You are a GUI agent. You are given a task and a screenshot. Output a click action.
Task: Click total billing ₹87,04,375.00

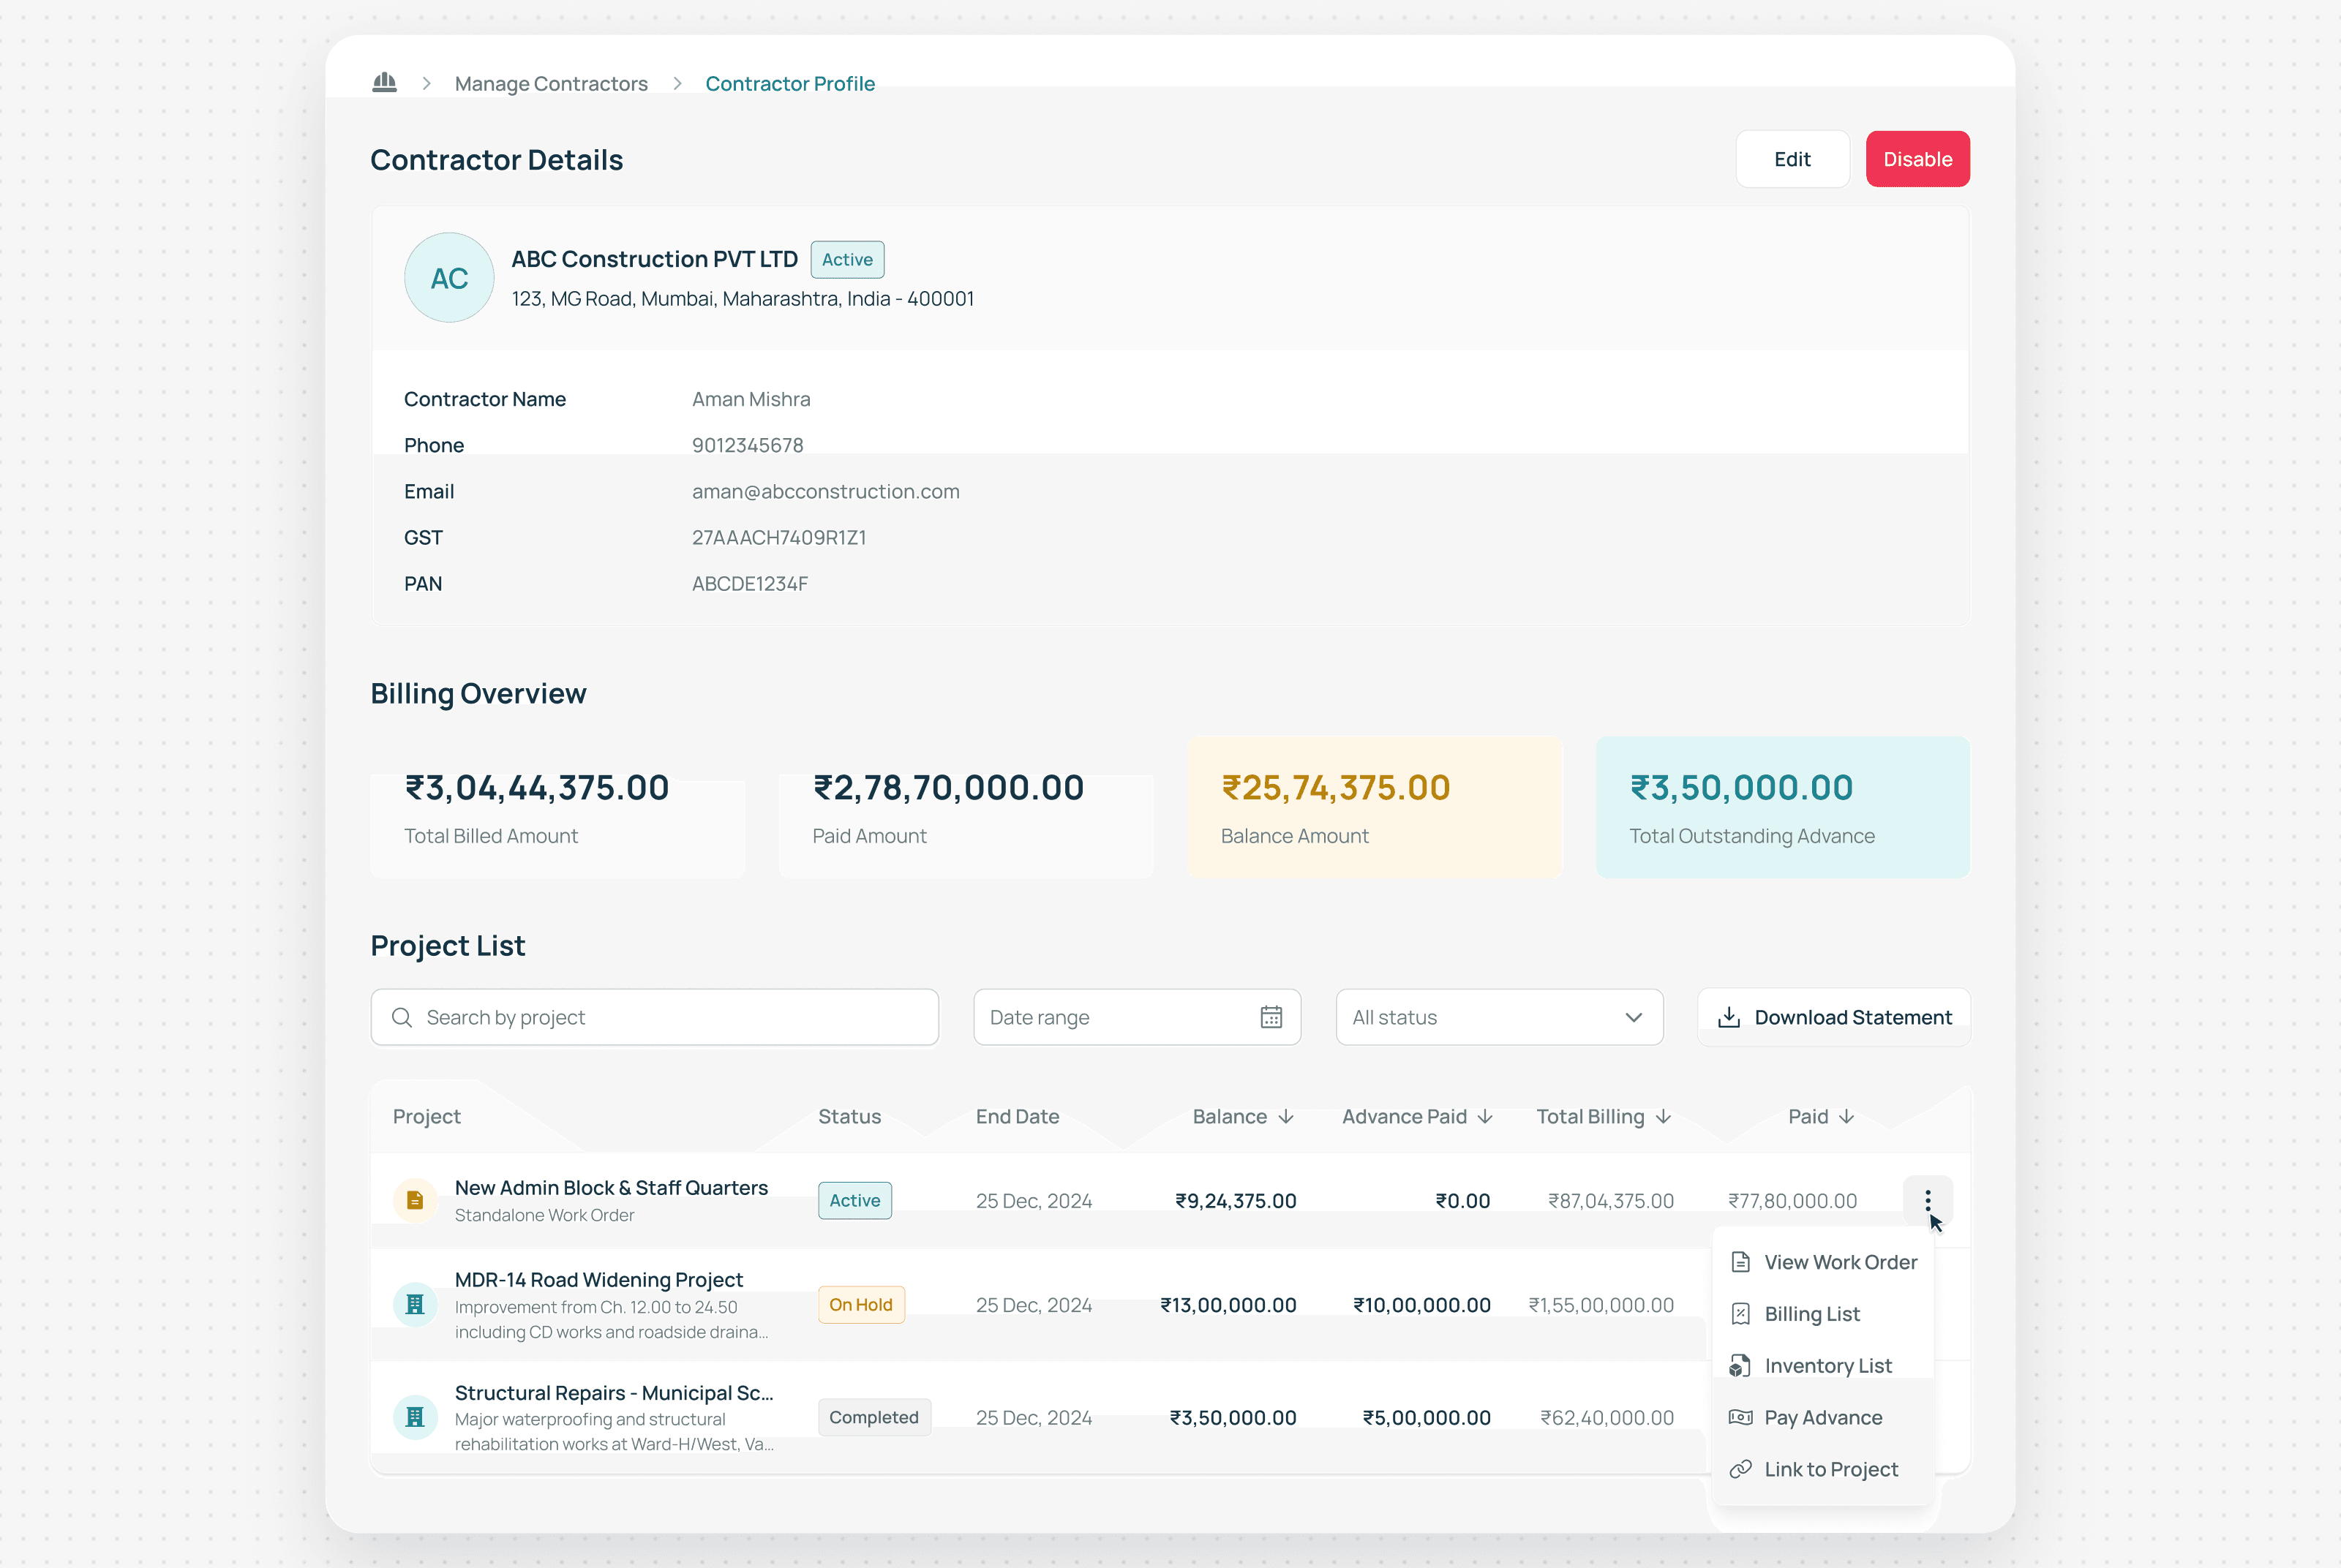pos(1611,1200)
